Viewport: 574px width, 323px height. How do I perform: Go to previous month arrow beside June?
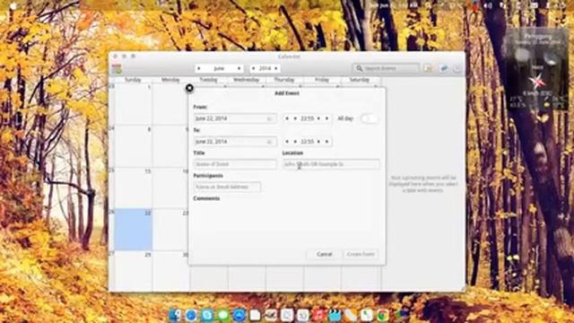pos(199,68)
